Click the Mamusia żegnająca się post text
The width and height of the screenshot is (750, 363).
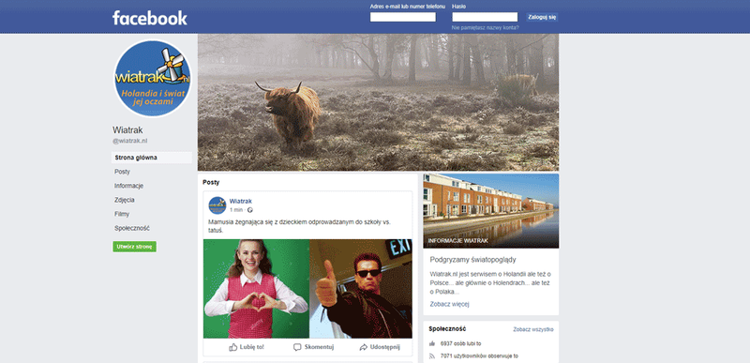[x=300, y=226]
